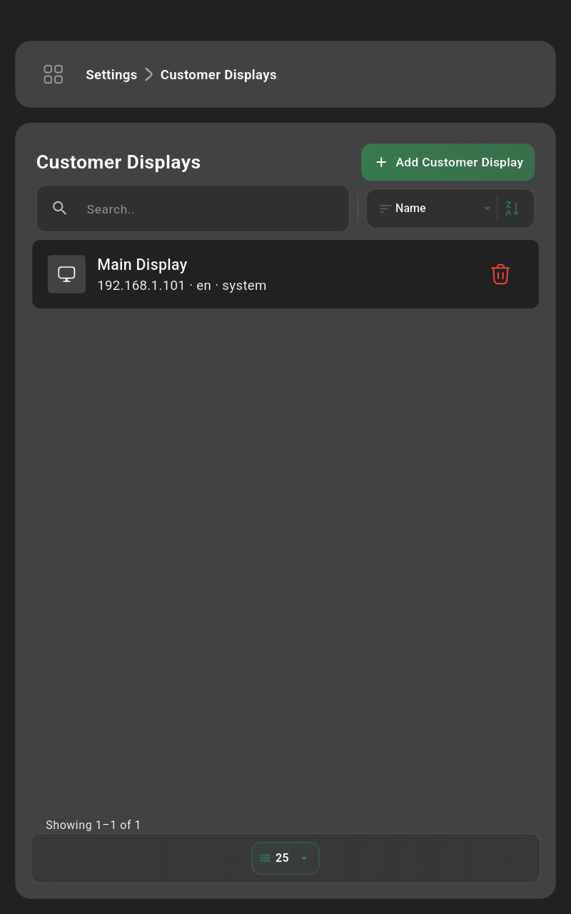Click the Add Customer Display button
571x914 pixels.
pyautogui.click(x=448, y=162)
